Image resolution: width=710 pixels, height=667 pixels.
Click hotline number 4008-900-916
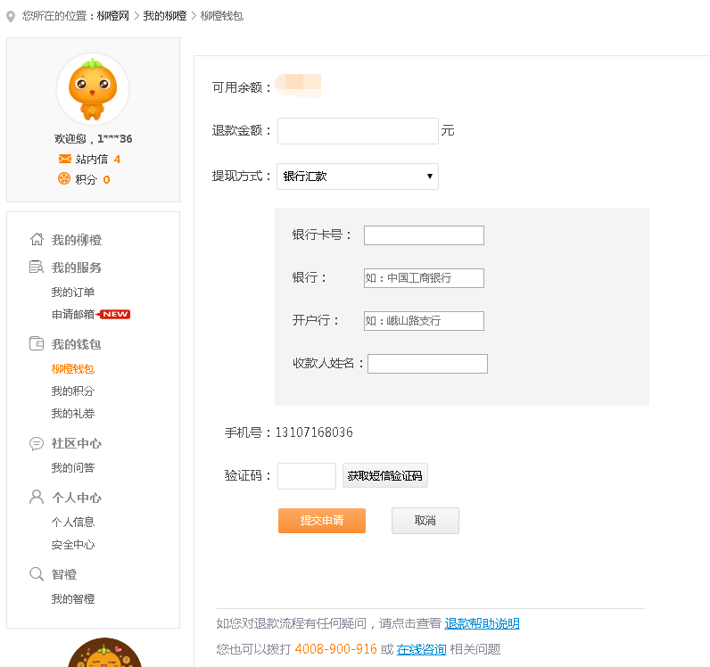(x=335, y=649)
